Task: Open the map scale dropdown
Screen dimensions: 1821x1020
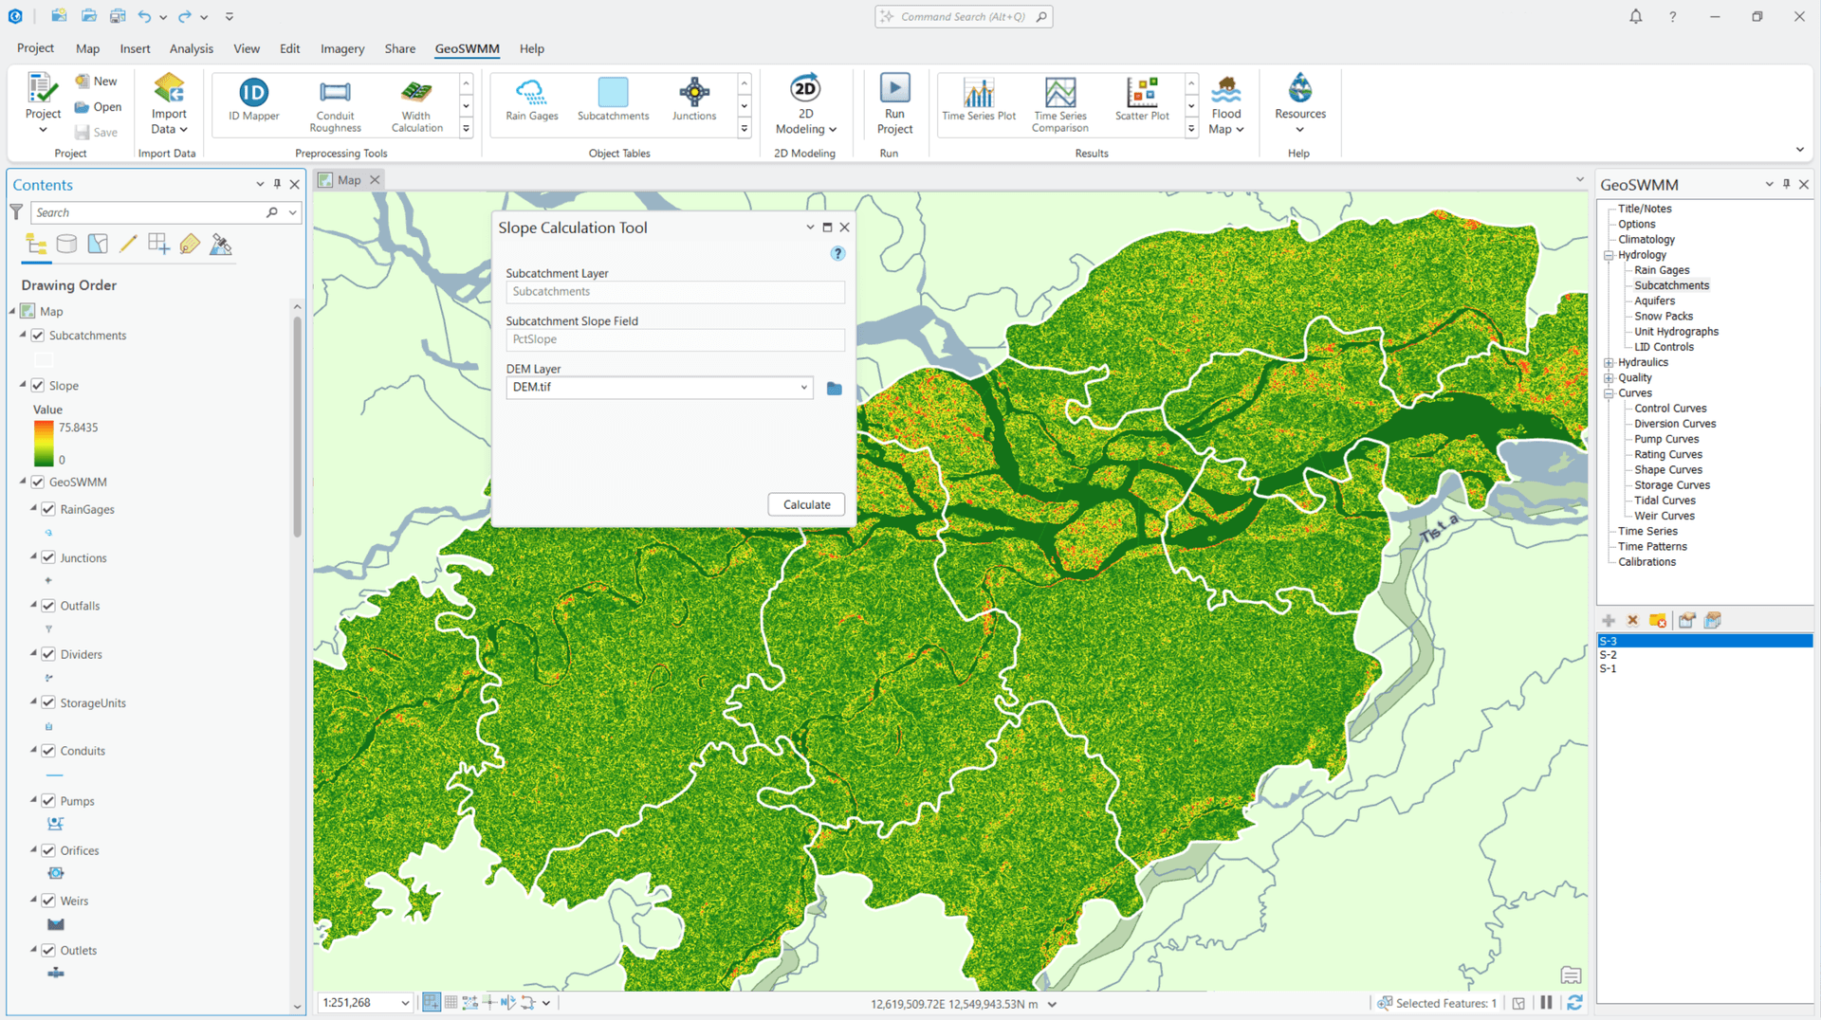Action: (x=404, y=1002)
